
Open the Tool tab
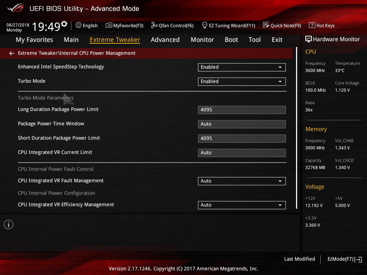254,40
